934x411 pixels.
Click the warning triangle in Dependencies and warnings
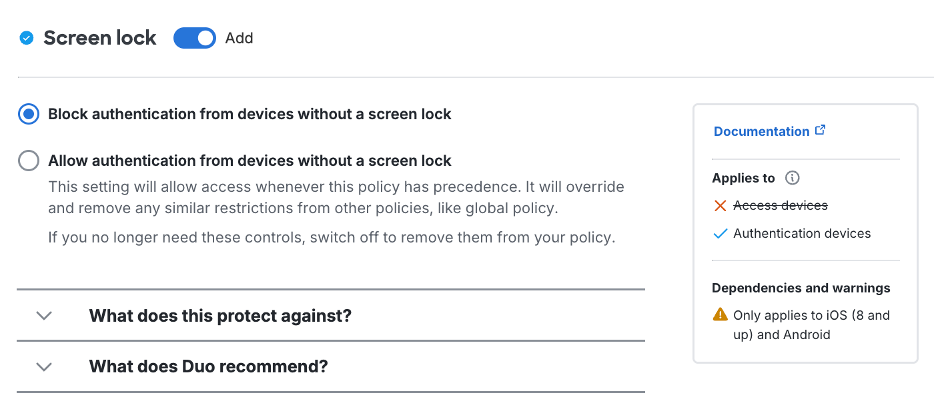[x=719, y=314]
